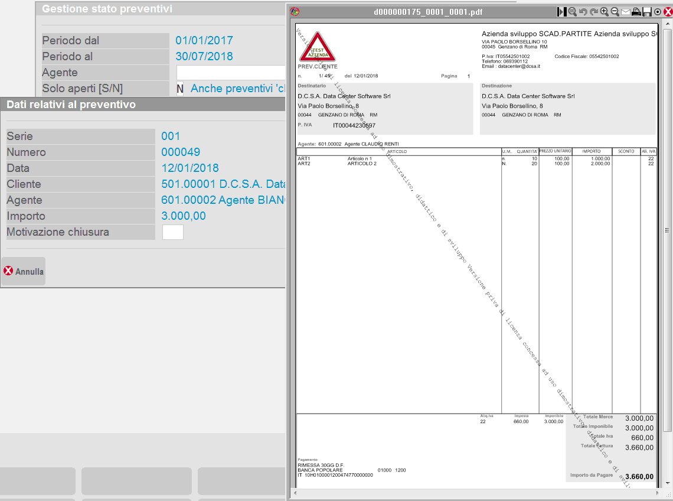This screenshot has height=501, width=673.
Task: Click the last-page navigation icon in PDF viewer
Action: click(x=562, y=12)
